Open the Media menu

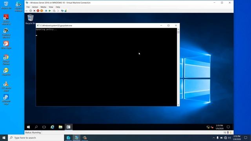(x=43, y=7)
